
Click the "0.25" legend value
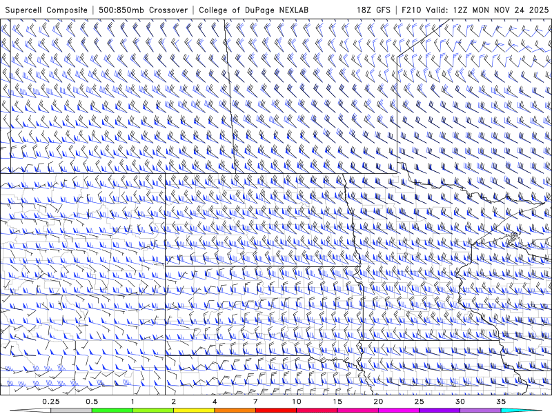pos(50,402)
